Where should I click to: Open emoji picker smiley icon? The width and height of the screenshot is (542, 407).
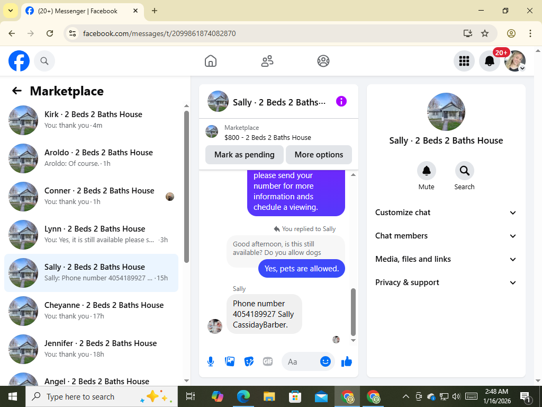(x=326, y=361)
